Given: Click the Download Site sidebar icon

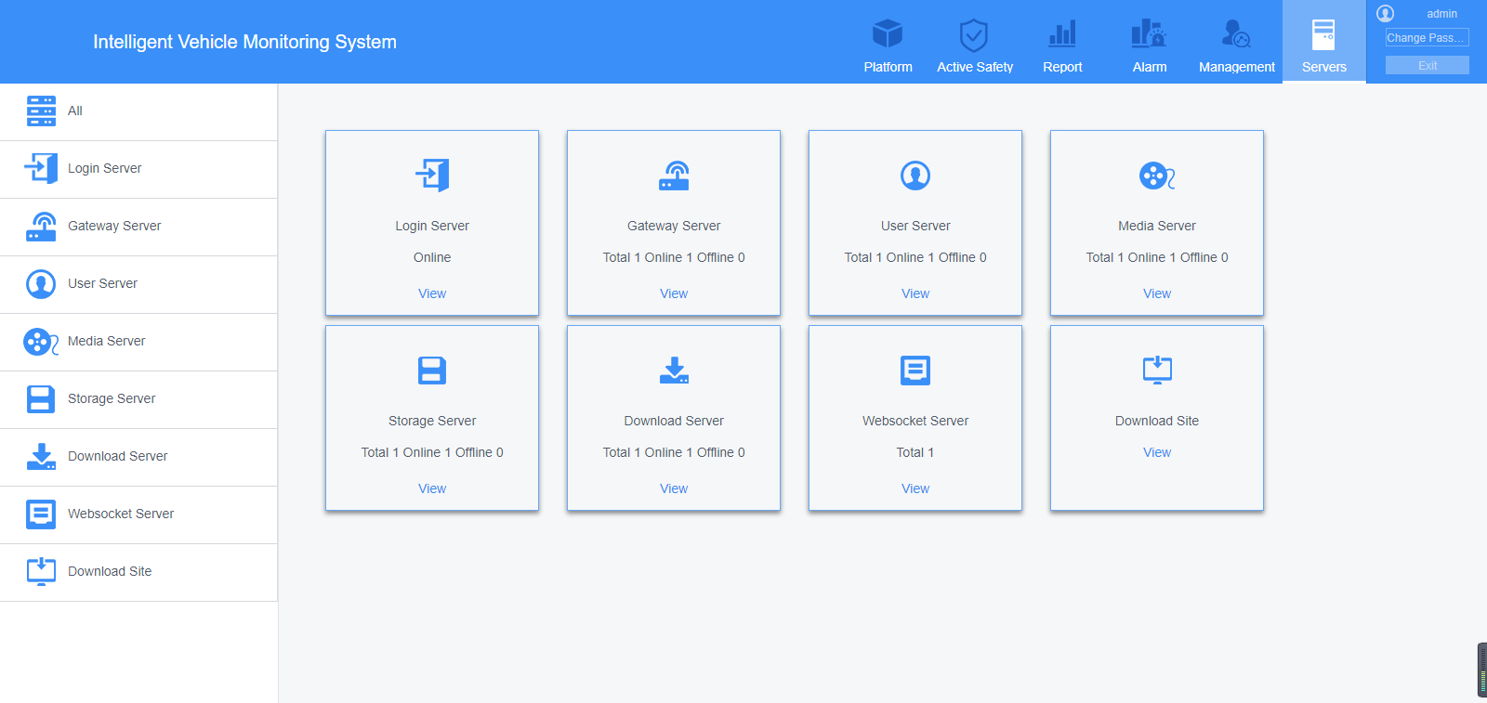Looking at the screenshot, I should (x=41, y=571).
